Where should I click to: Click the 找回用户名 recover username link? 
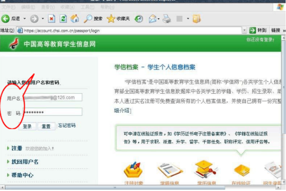click(x=25, y=162)
